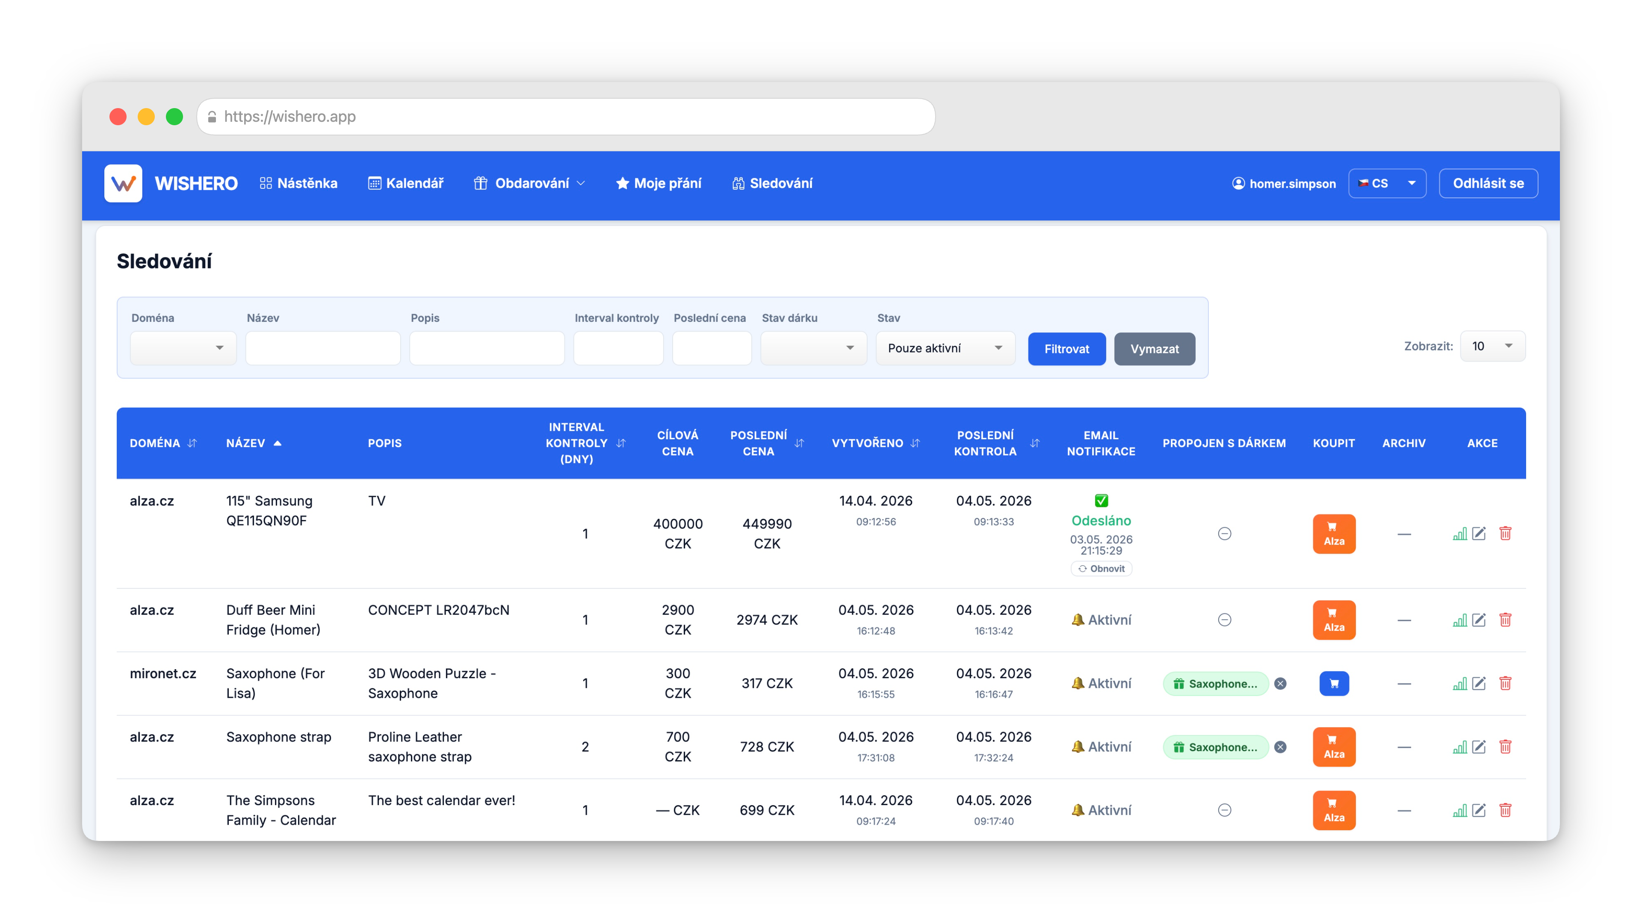
Task: Change Zobrazit rows-per-page dropdown
Action: 1492,346
